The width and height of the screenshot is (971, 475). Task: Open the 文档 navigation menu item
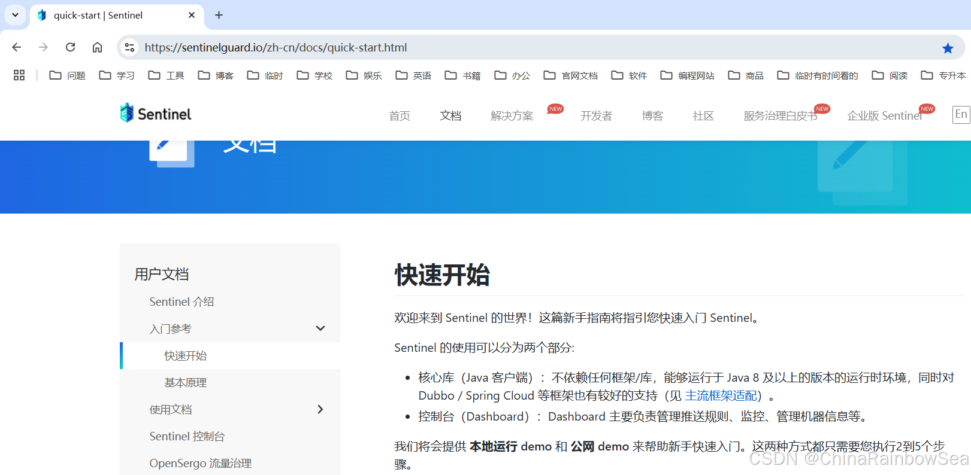tap(450, 115)
